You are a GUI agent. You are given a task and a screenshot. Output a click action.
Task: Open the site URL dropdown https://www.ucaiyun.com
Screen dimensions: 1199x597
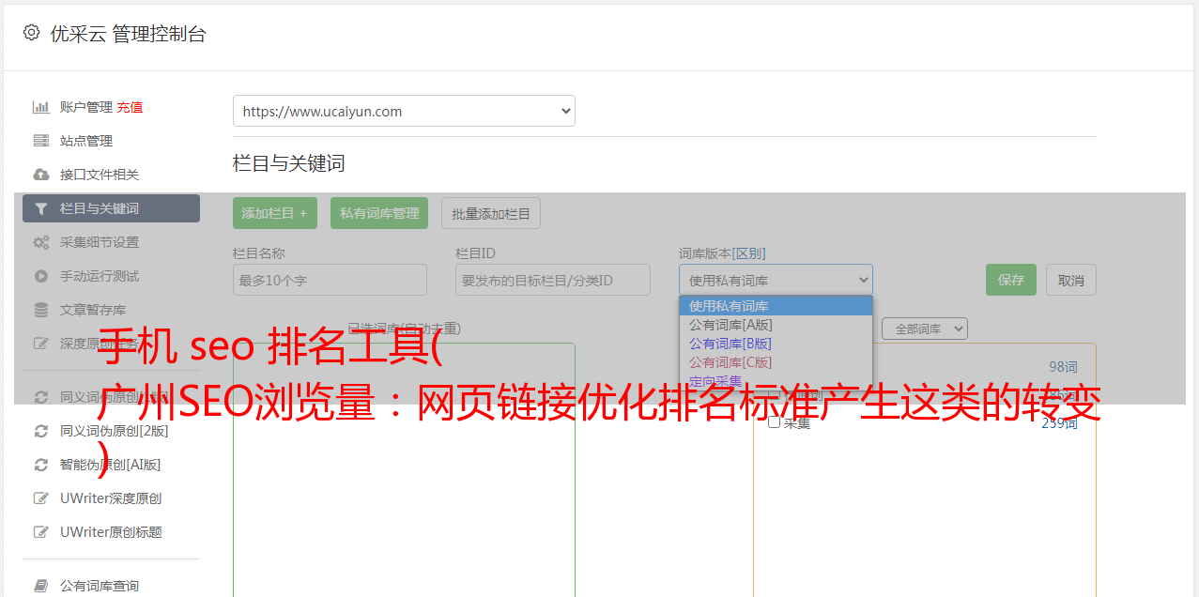404,111
